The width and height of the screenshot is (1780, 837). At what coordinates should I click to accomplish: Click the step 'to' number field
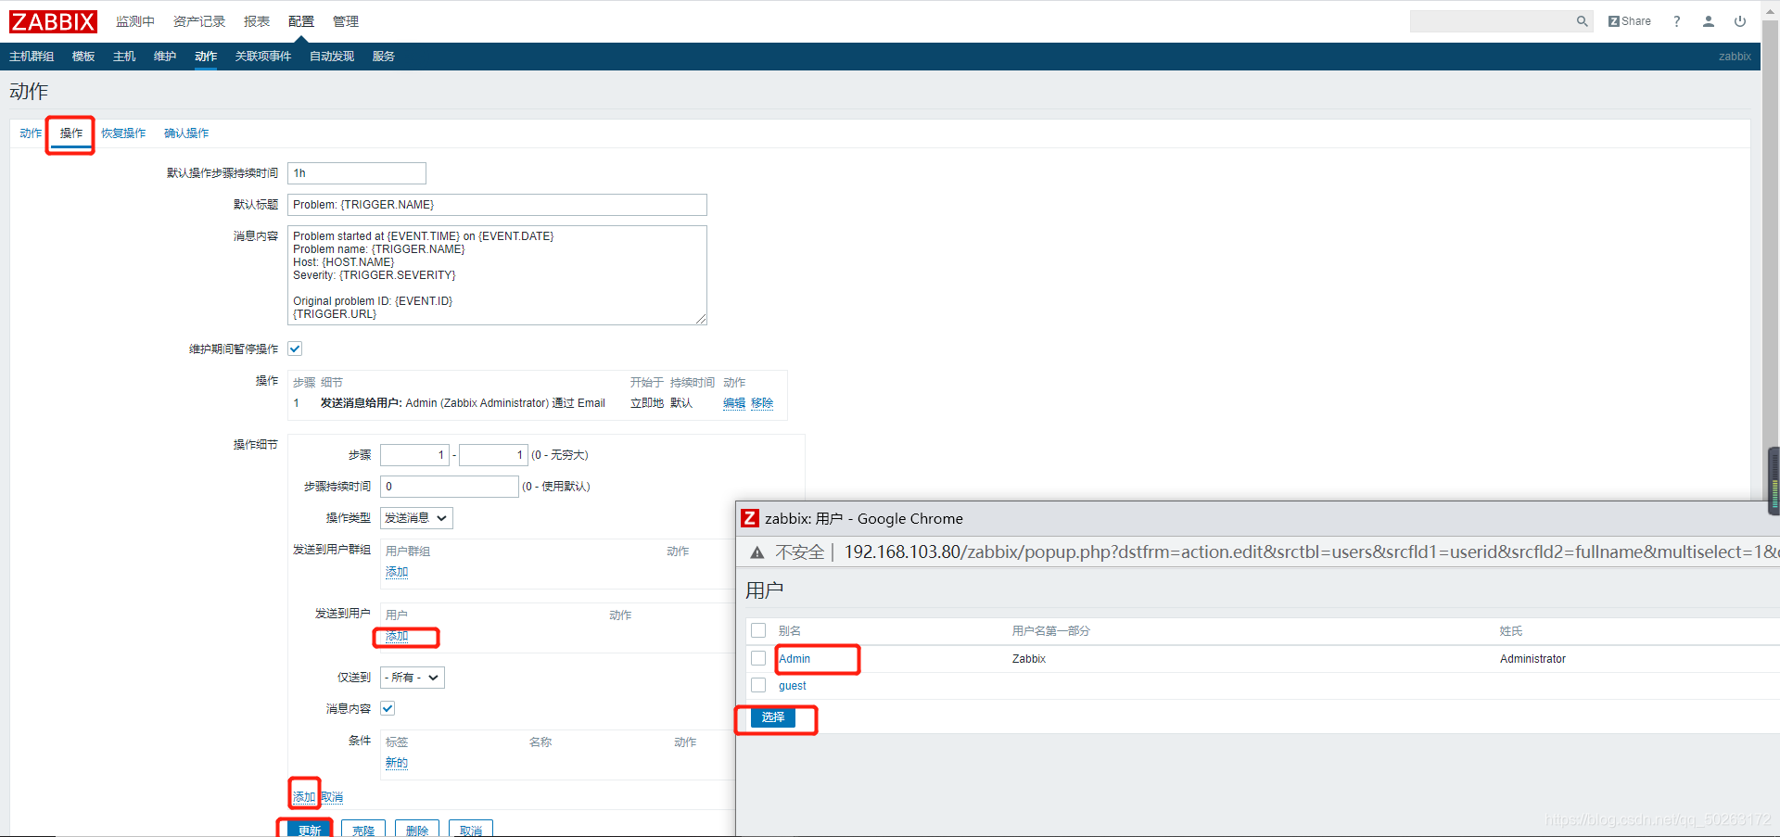pyautogui.click(x=493, y=455)
